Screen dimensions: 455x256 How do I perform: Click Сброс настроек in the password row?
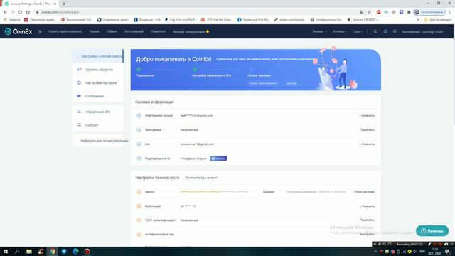[x=364, y=192]
